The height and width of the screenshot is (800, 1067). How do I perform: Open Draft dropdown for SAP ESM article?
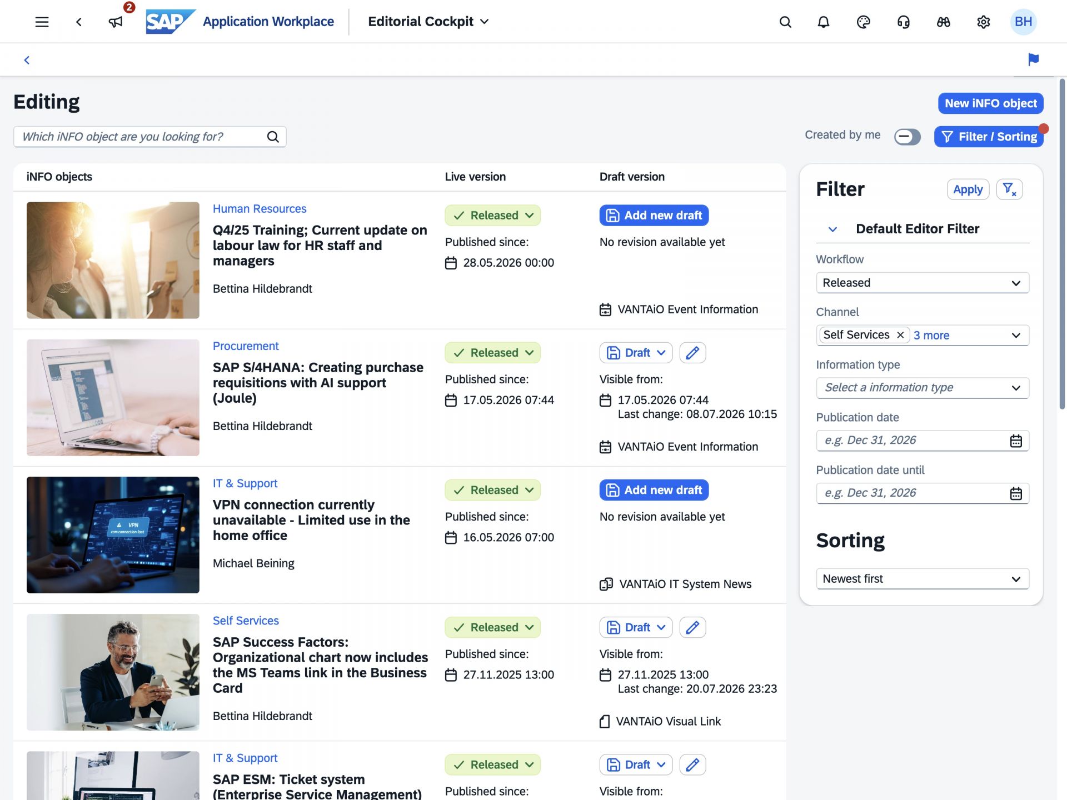(x=636, y=765)
